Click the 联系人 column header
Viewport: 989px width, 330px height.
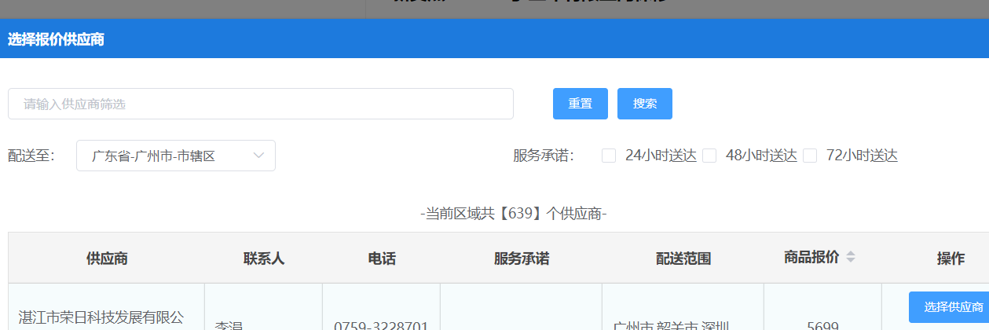coord(263,258)
